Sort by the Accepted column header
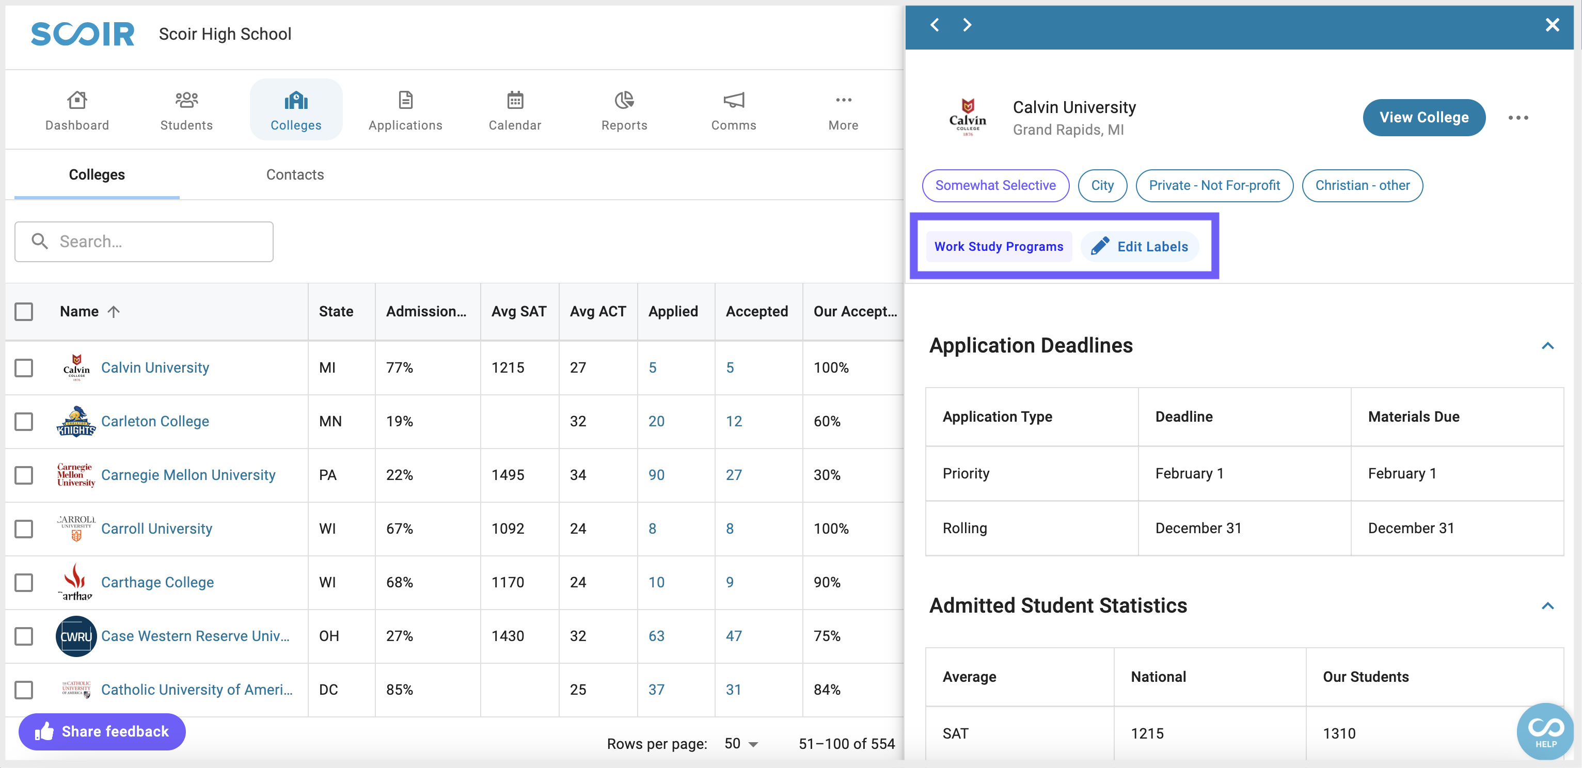The height and width of the screenshot is (768, 1582). click(756, 311)
